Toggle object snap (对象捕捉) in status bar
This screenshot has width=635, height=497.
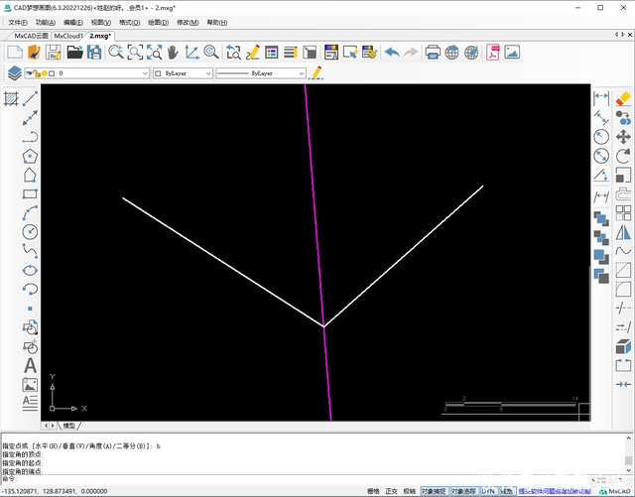[x=434, y=491]
